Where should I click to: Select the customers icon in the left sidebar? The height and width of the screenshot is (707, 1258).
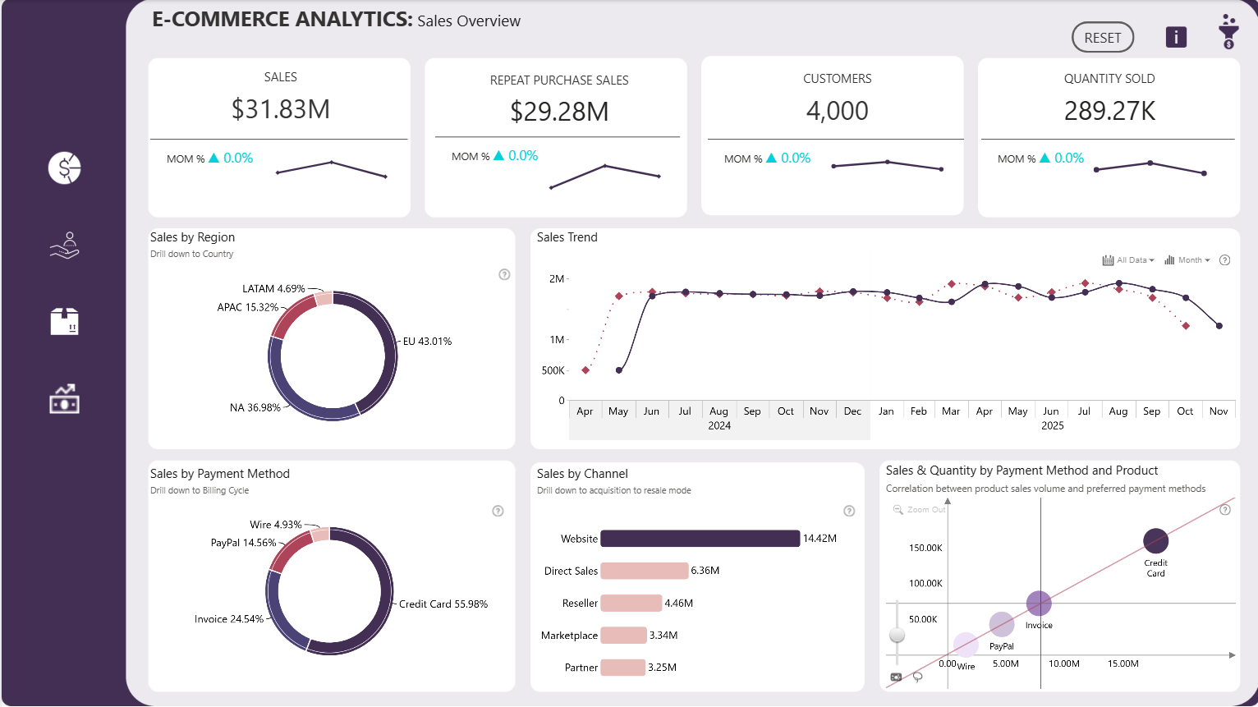point(64,245)
